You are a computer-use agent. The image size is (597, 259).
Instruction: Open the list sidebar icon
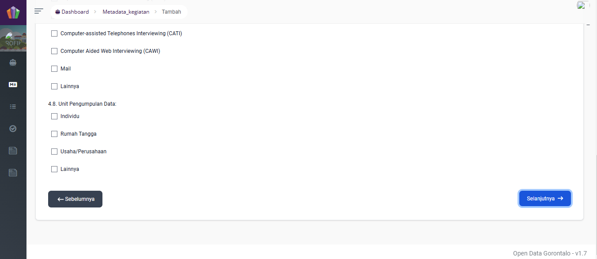tap(13, 107)
